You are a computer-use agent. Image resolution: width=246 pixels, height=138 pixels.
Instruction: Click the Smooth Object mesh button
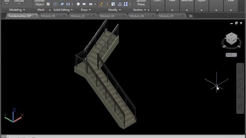[x=39, y=3]
